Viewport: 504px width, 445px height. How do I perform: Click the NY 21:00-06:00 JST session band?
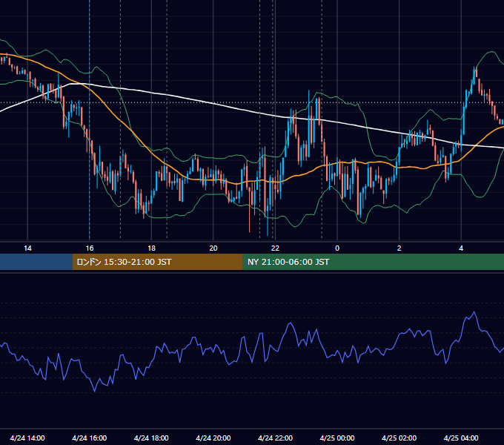[x=373, y=262]
